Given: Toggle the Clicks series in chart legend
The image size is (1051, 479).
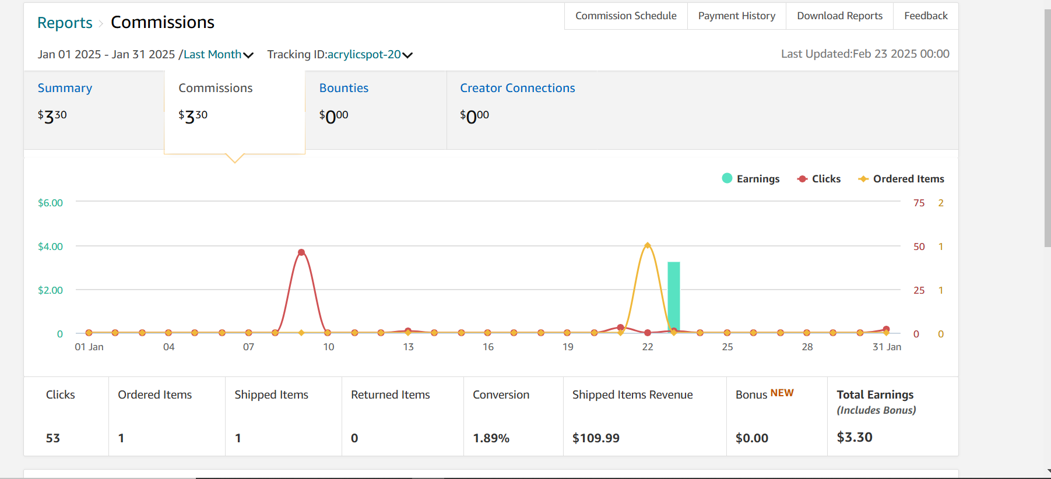Looking at the screenshot, I should 819,179.
